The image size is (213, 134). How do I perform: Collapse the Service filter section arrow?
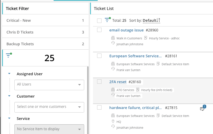click(x=9, y=118)
